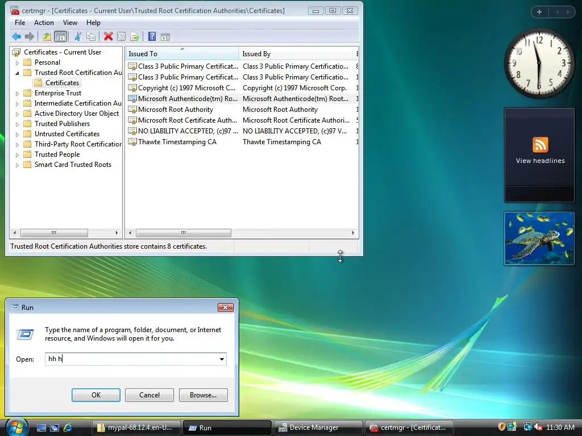
Task: Select the Trusted Publishers tree item
Action: (x=62, y=123)
